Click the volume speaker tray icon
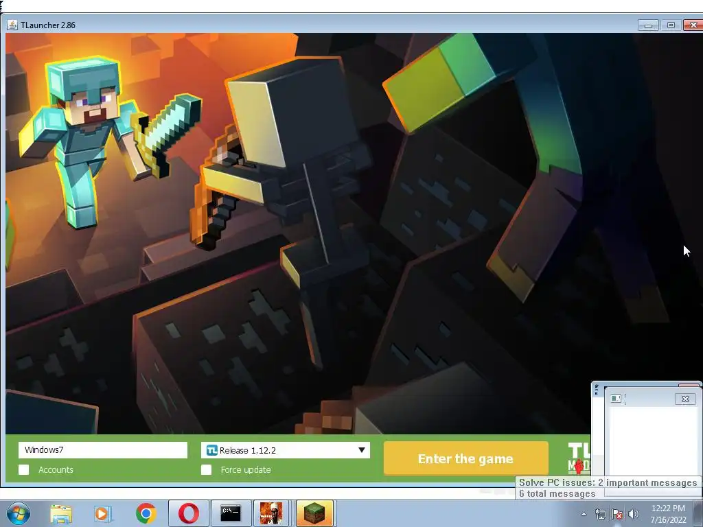Image resolution: width=703 pixels, height=527 pixels. click(x=634, y=514)
